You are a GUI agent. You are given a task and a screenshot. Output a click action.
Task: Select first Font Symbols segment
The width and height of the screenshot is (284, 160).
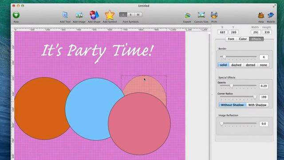(x=123, y=15)
